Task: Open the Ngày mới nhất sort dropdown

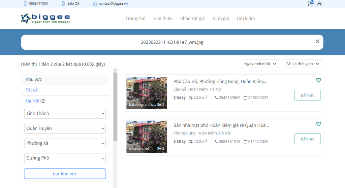Action: tap(261, 64)
